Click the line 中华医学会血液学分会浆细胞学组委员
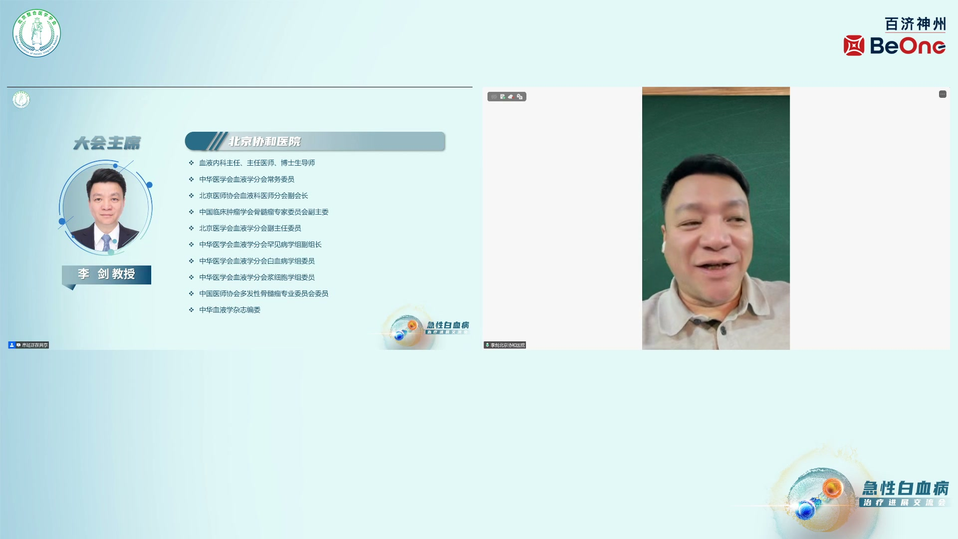958x539 pixels. coord(256,277)
